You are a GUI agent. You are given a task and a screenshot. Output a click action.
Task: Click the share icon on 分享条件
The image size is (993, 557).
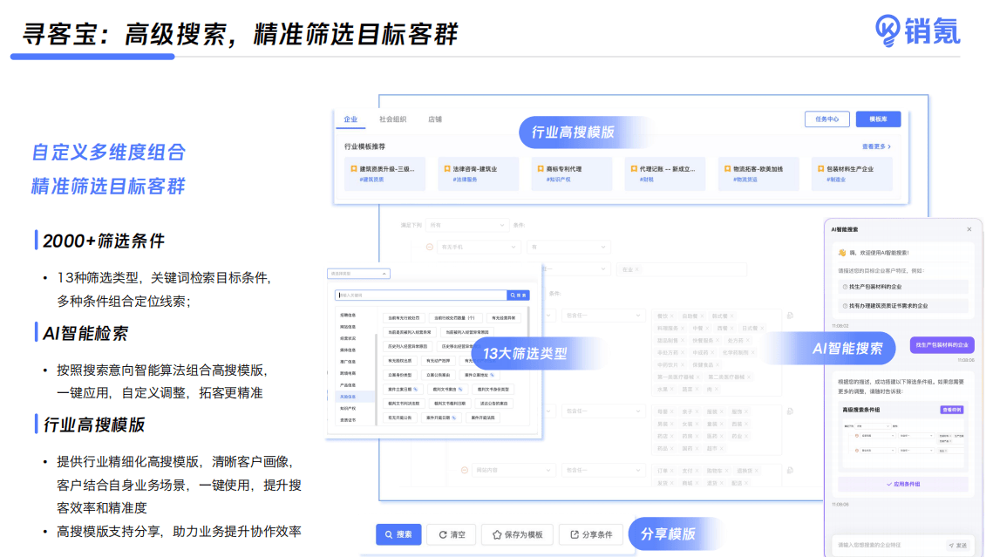[x=574, y=534]
